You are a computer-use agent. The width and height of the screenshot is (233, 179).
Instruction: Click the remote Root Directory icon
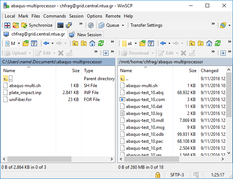tap(200, 44)
